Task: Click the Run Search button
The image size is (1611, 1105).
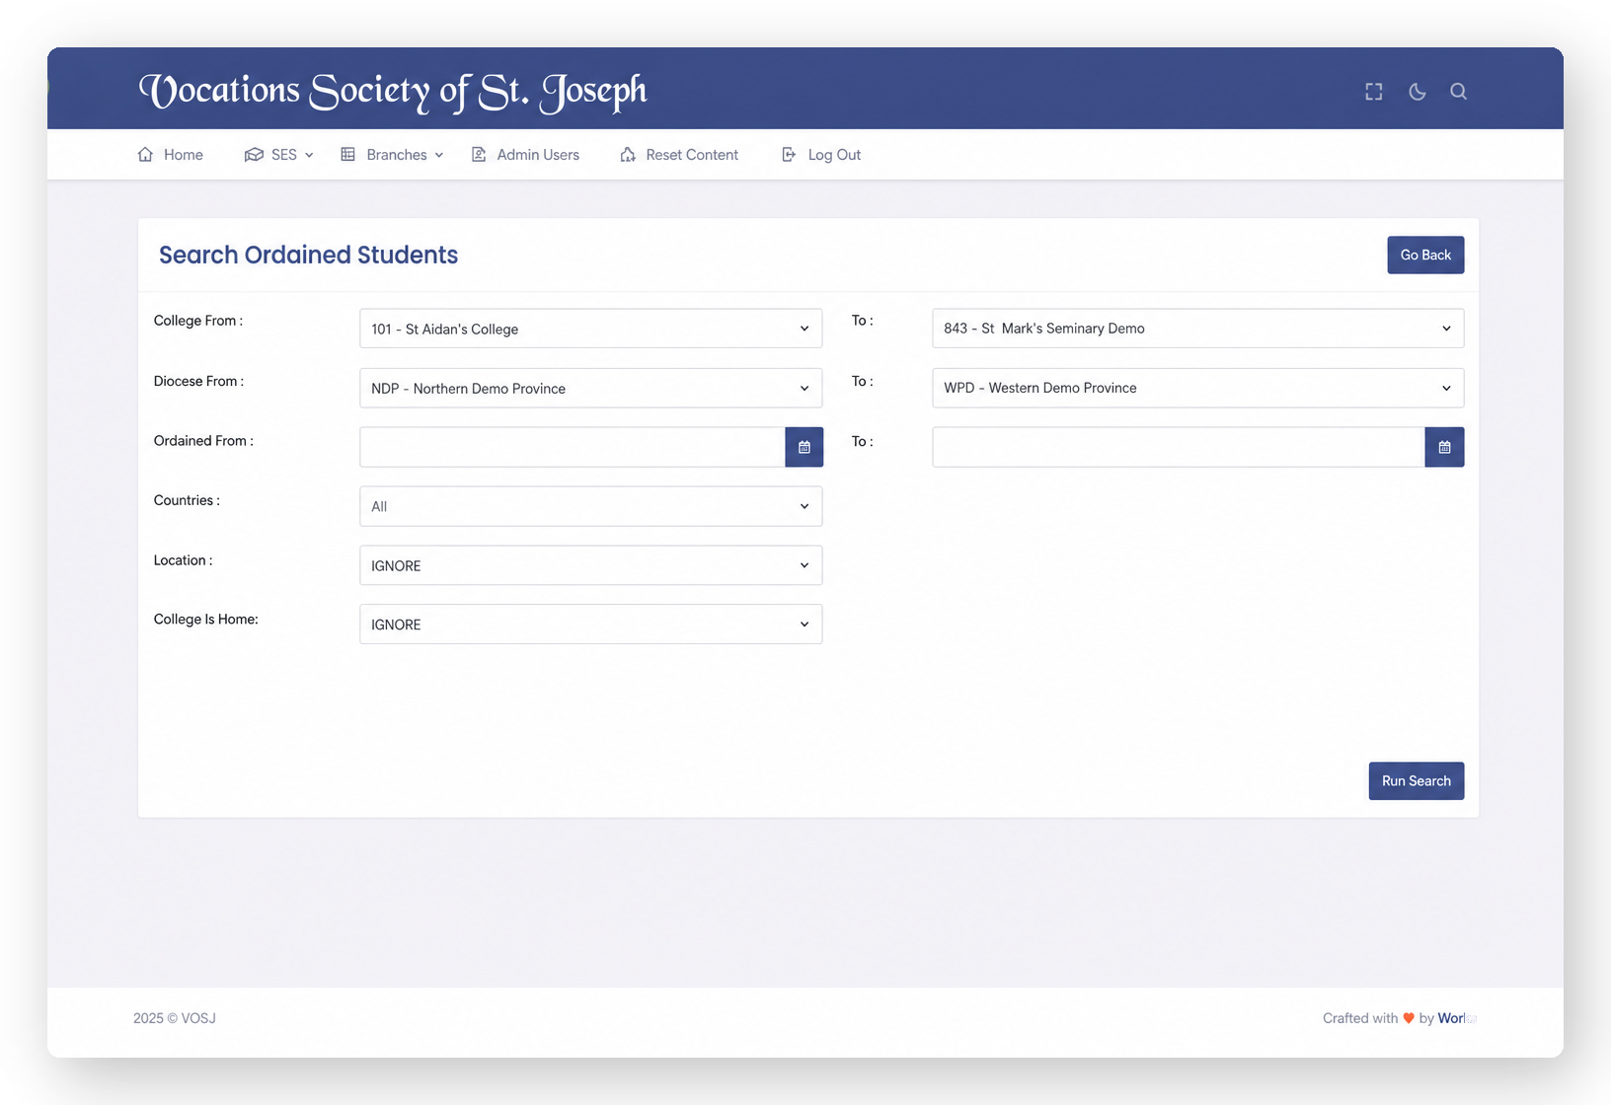Action: (1416, 780)
